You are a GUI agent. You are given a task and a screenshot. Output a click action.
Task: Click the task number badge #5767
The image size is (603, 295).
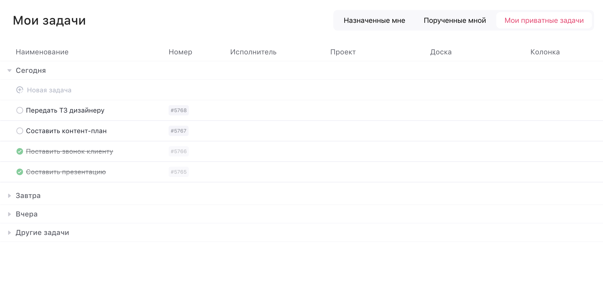(179, 131)
